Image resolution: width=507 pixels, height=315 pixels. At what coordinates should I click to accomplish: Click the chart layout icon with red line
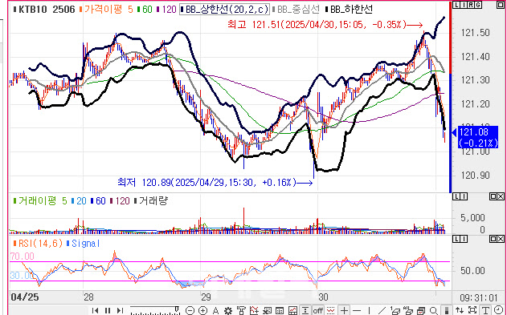292,310
